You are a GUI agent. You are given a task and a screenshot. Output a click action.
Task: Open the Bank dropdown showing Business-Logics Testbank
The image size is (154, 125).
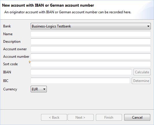(91, 26)
